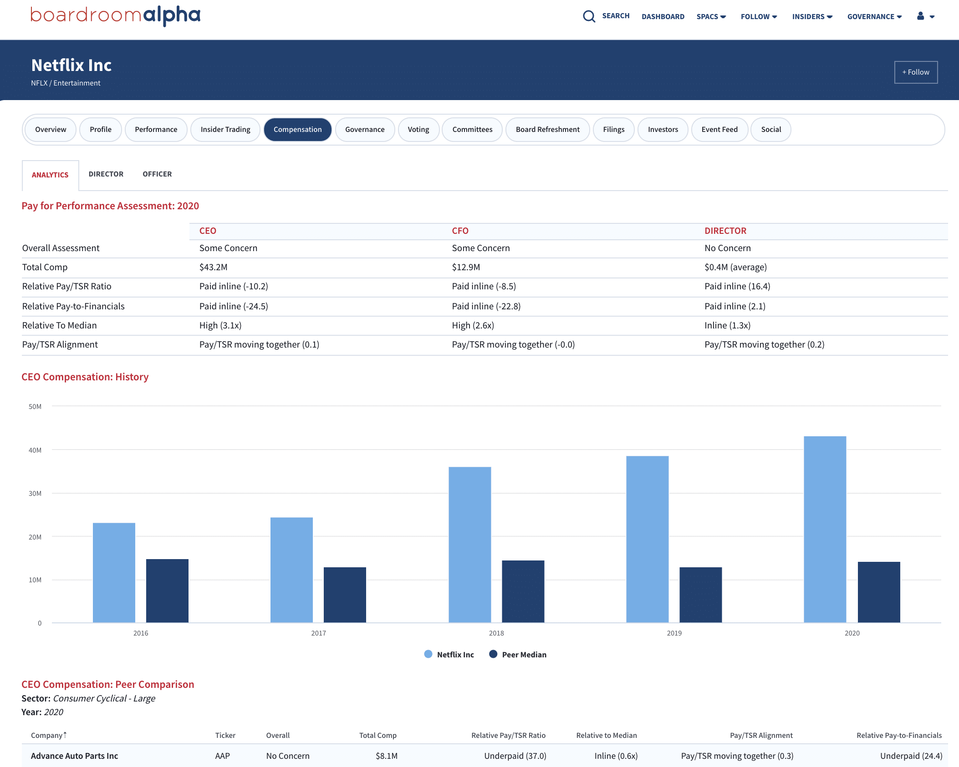Expand the INSIDERS dropdown menu
This screenshot has height=767, width=959.
pos(812,16)
